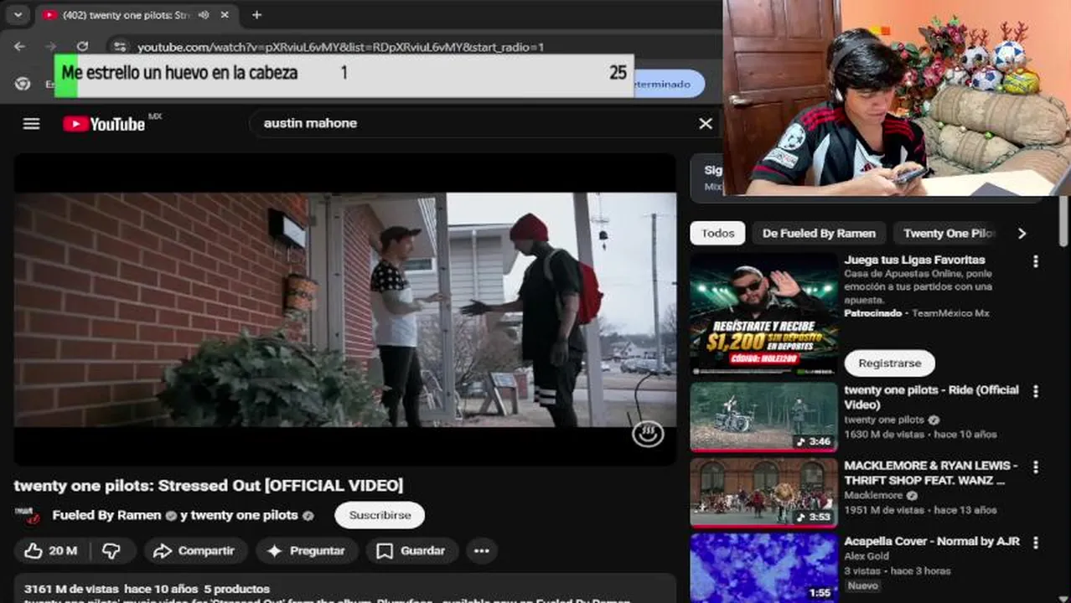Click the Preguntar button
Screen dimensions: 1071x603
[x=307, y=550]
